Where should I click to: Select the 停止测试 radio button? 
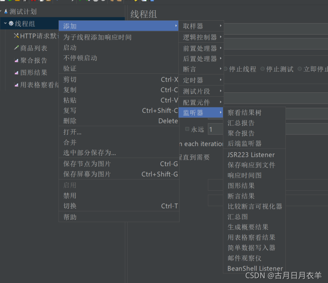tap(263, 69)
